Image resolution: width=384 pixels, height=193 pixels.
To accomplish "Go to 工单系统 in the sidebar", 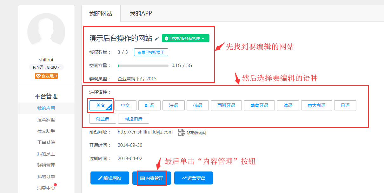I will (x=46, y=142).
